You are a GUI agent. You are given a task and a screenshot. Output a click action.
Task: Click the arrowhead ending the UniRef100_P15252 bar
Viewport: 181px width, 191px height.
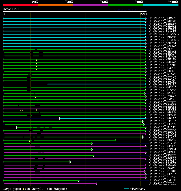94,156
